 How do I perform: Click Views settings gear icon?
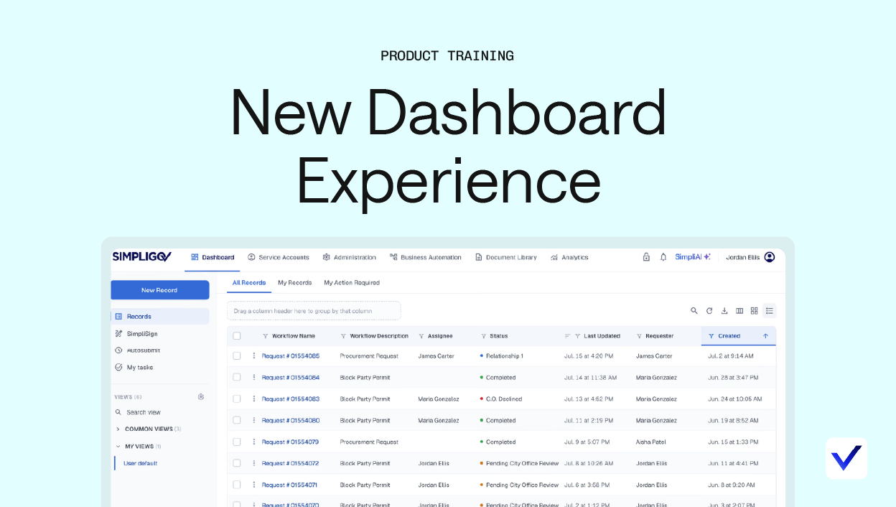(x=201, y=396)
